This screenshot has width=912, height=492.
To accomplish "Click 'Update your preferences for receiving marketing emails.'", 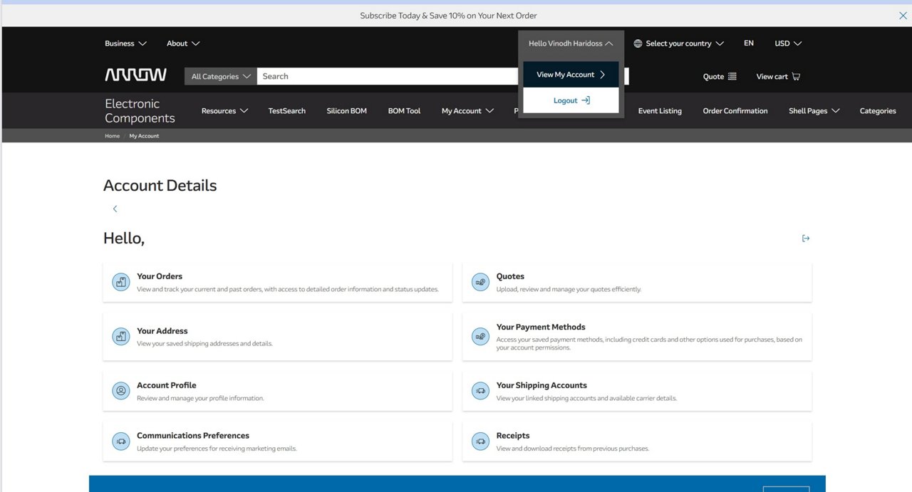I will (217, 449).
